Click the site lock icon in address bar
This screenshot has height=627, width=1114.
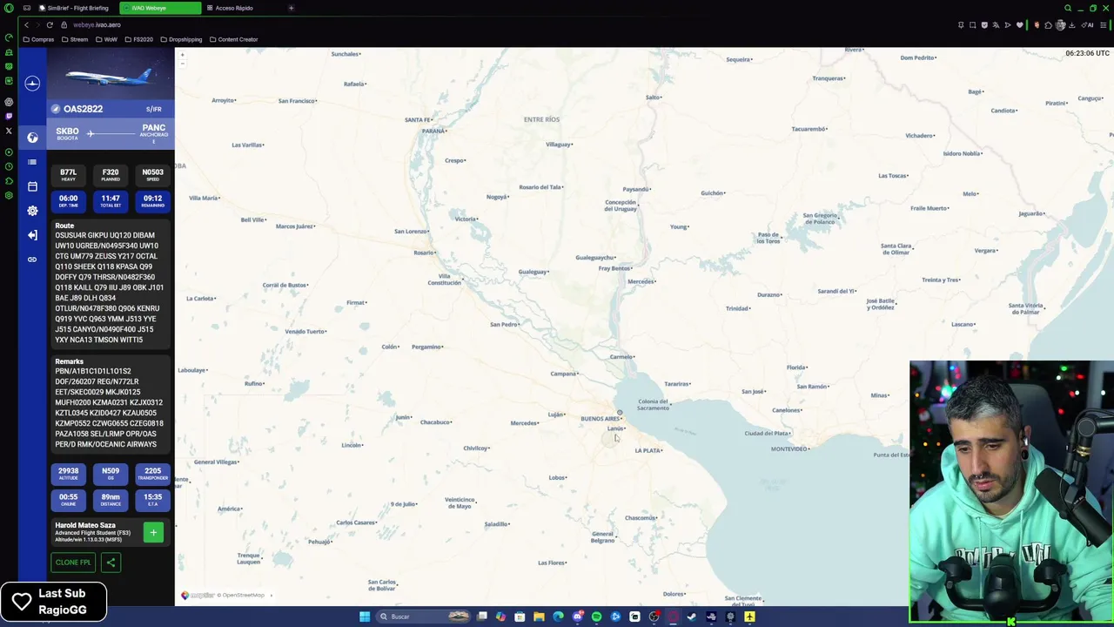pos(64,25)
